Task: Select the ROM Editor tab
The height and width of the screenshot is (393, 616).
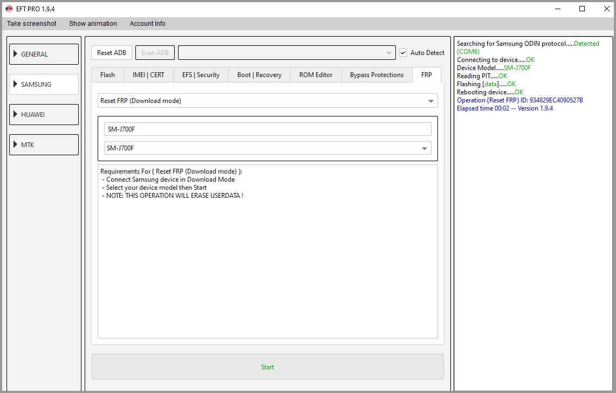Action: tap(316, 75)
